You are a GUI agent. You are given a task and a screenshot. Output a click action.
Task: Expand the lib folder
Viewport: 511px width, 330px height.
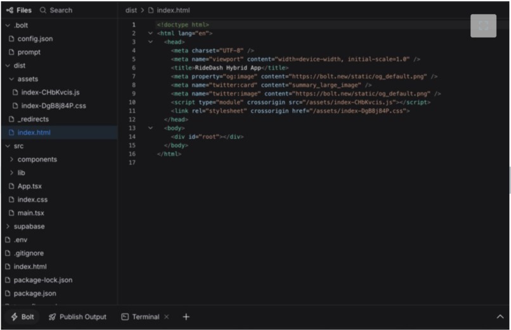[12, 172]
